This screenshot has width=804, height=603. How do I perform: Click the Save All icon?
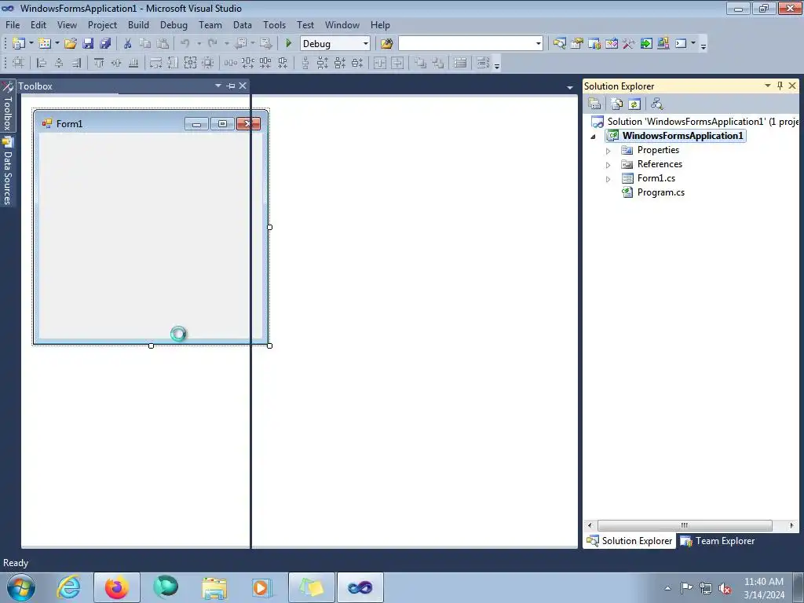click(105, 44)
